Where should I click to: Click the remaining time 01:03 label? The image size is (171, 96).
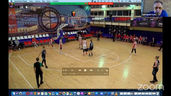pos(106,74)
